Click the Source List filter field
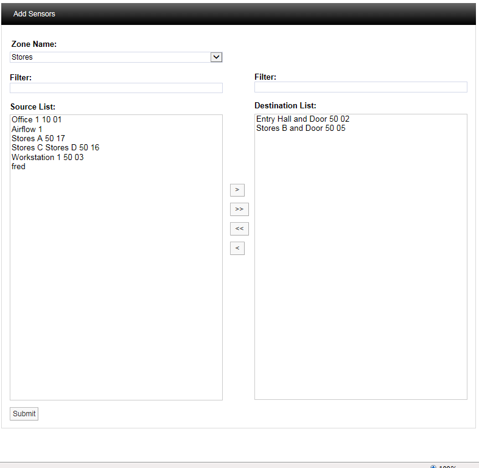 tap(116, 88)
